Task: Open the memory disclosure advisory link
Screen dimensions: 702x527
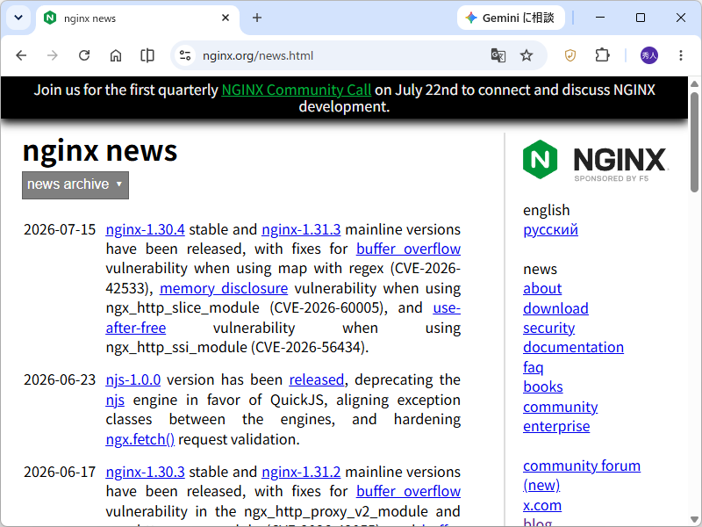Action: click(x=224, y=288)
